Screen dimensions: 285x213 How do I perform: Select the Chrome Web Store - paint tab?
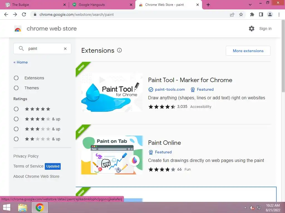point(168,5)
